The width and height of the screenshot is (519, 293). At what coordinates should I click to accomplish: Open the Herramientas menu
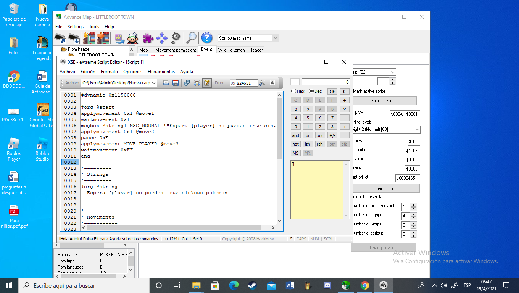[161, 72]
